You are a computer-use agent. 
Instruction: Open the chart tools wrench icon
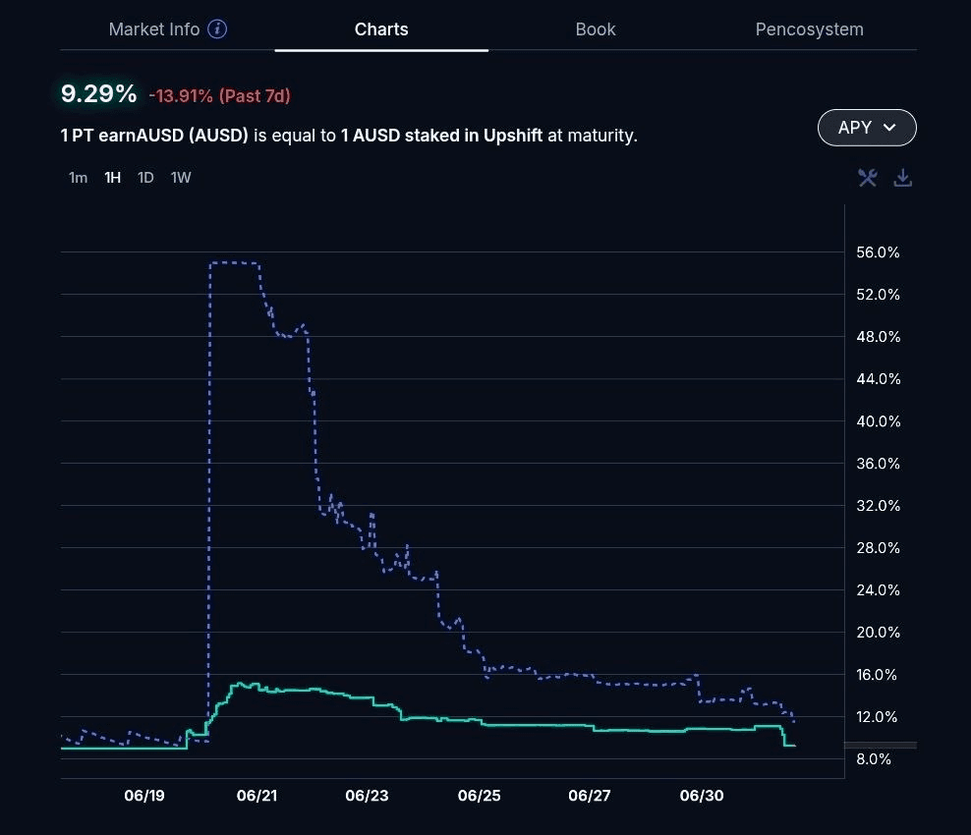click(x=868, y=178)
